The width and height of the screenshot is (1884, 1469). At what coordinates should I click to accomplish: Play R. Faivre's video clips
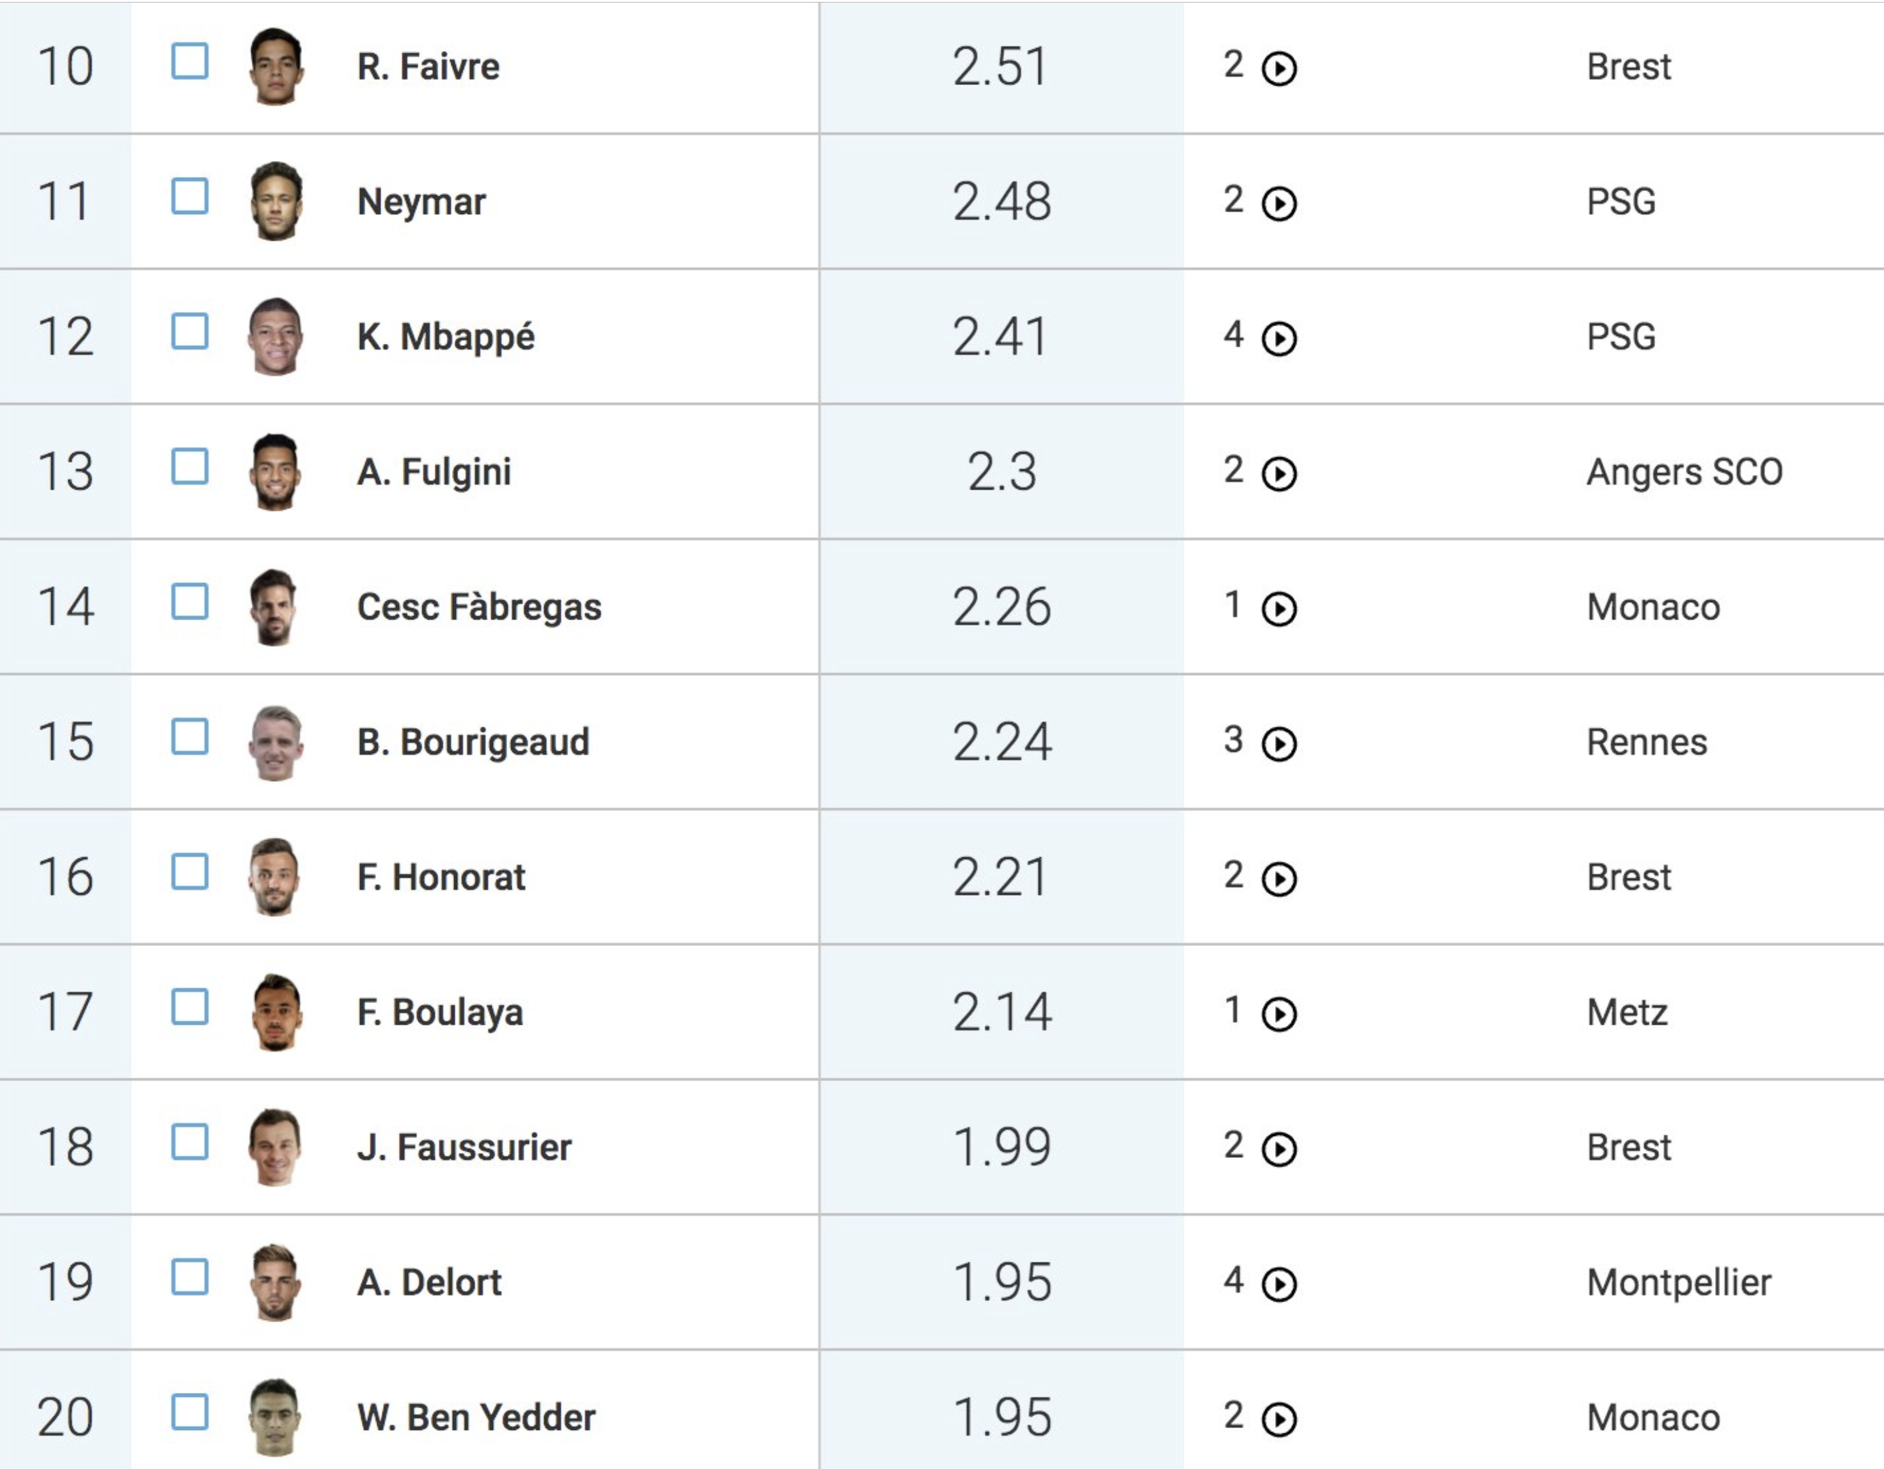click(x=1279, y=68)
